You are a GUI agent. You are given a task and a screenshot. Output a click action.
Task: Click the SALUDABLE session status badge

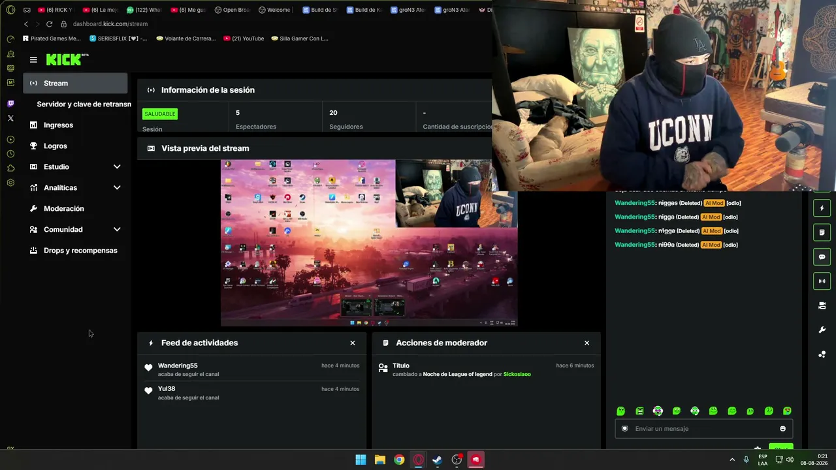pos(160,114)
